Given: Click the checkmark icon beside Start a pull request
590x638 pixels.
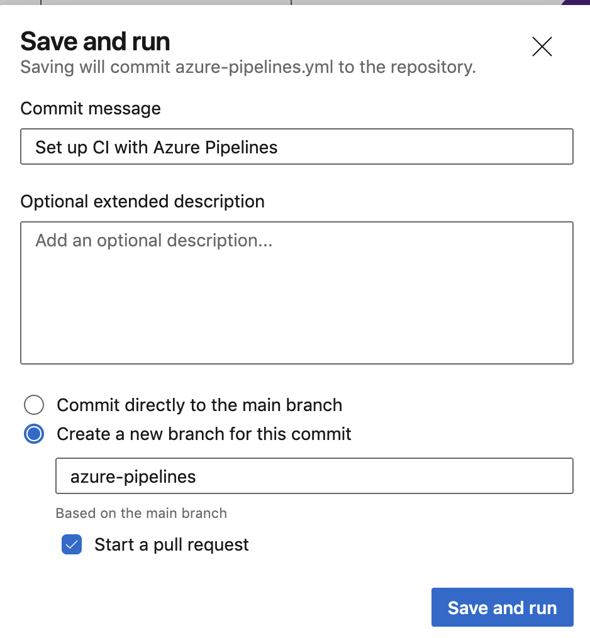Looking at the screenshot, I should (x=72, y=544).
